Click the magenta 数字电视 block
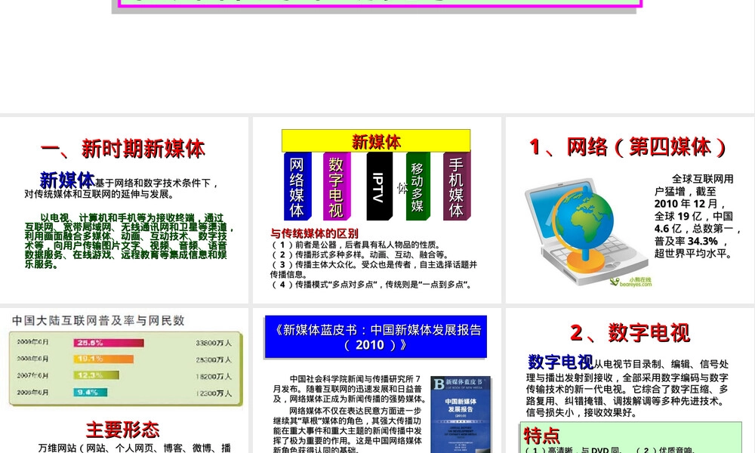The image size is (755, 453). coord(337,186)
